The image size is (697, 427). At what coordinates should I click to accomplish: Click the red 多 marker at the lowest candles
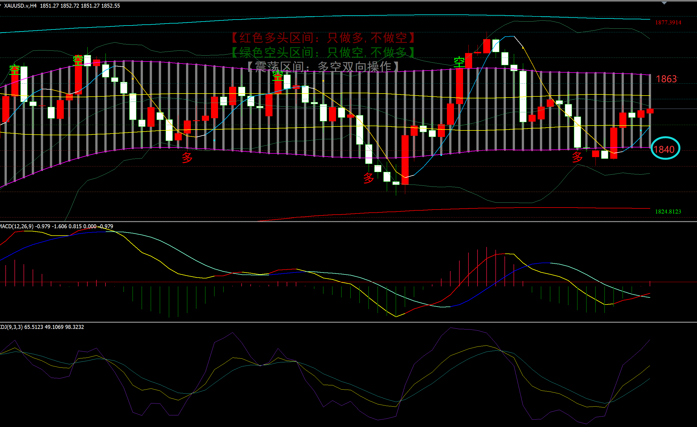coord(369,178)
